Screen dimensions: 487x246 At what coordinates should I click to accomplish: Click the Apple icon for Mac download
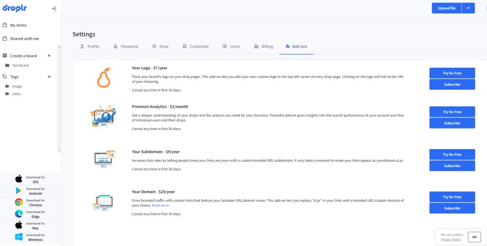[x=19, y=225]
